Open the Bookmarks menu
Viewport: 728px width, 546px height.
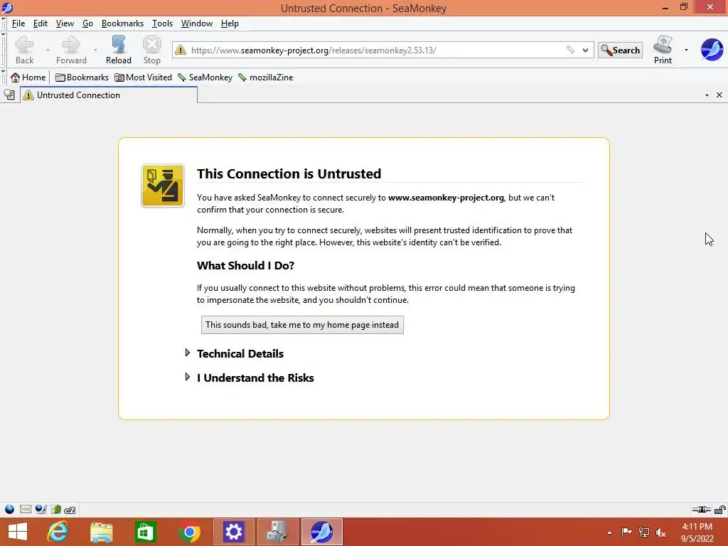122,23
